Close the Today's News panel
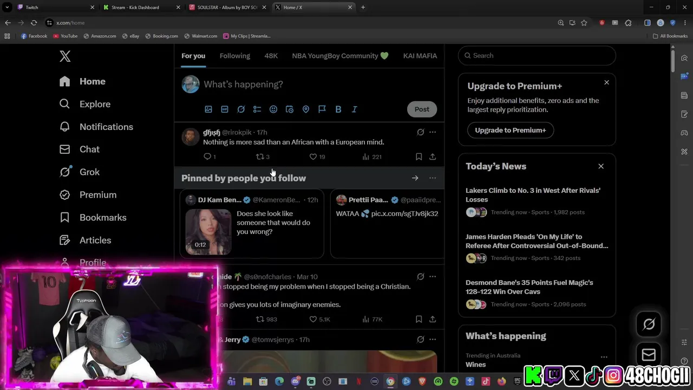The image size is (693, 390). (x=601, y=166)
